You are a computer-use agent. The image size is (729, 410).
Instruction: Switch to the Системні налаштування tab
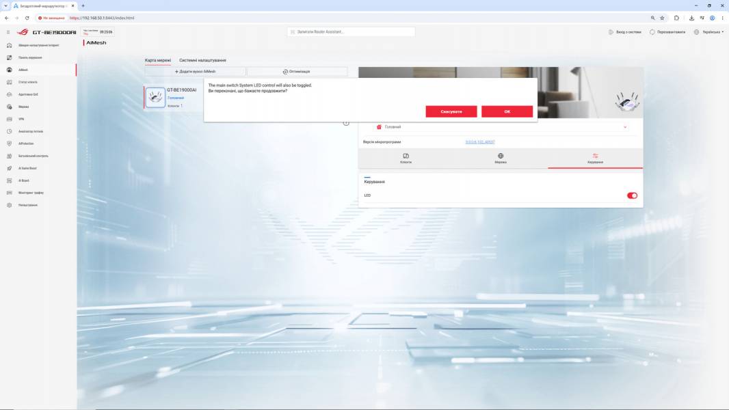click(202, 60)
